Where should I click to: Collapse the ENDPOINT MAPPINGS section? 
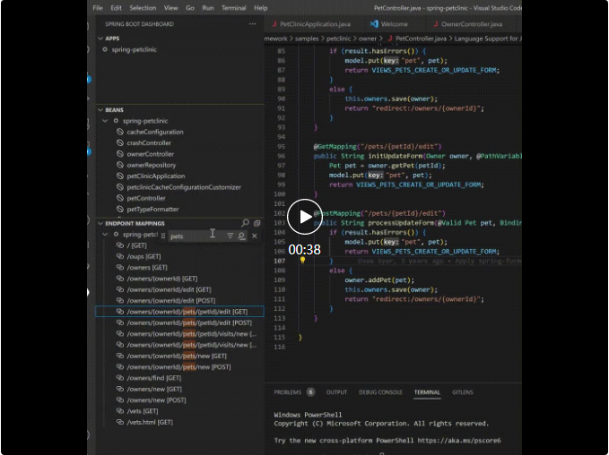point(100,223)
